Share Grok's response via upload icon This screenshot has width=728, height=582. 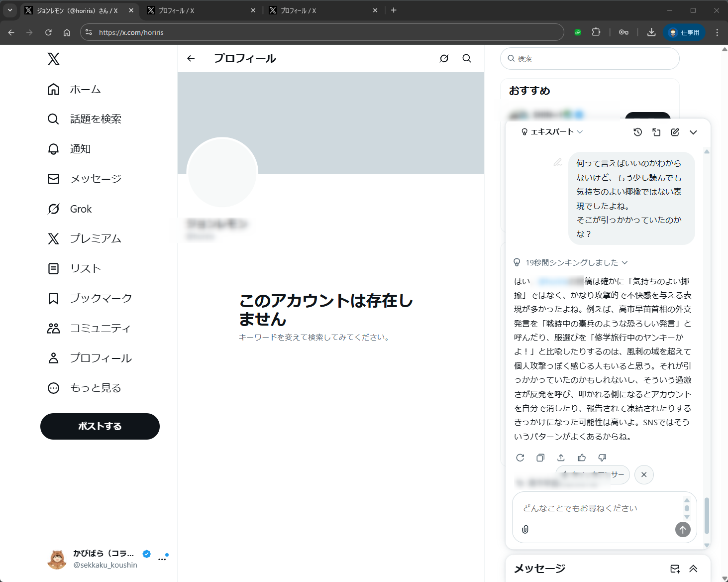561,458
